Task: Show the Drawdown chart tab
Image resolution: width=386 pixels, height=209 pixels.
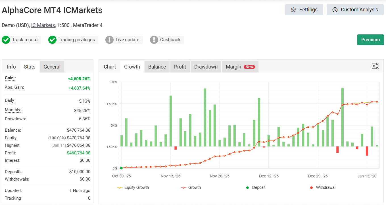Action: pos(206,67)
